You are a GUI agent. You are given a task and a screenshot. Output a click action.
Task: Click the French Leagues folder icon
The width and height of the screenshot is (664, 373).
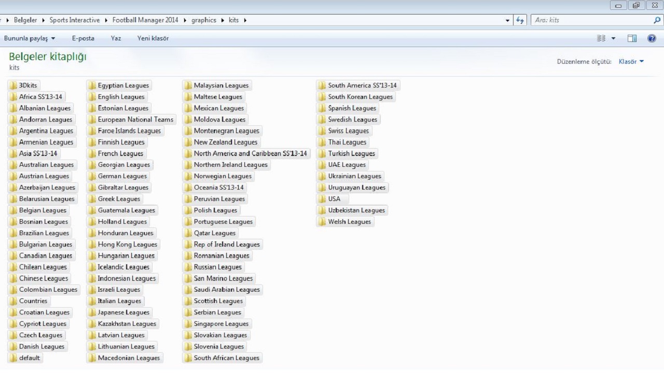coord(92,153)
